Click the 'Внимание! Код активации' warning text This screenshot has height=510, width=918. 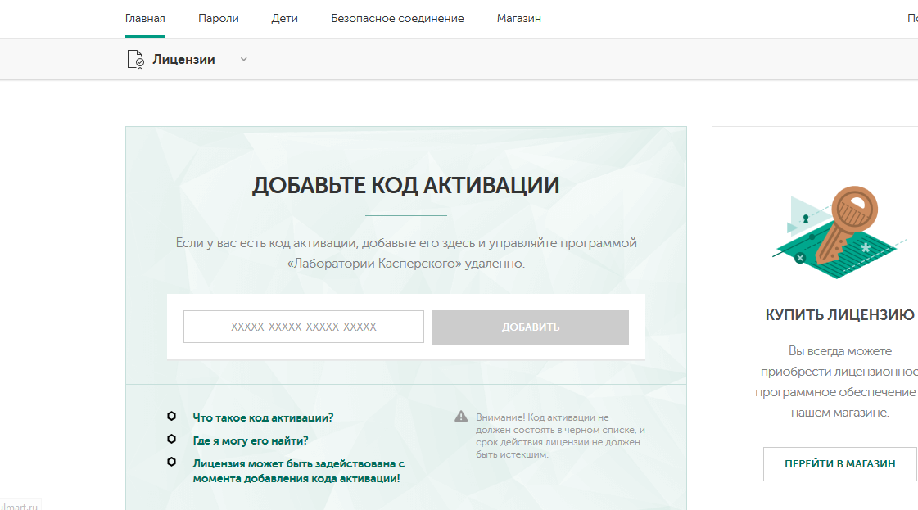coord(560,436)
